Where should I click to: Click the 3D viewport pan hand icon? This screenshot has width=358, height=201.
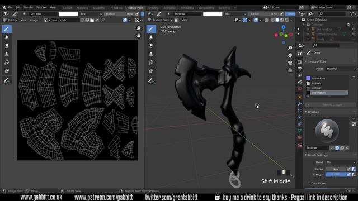click(290, 55)
